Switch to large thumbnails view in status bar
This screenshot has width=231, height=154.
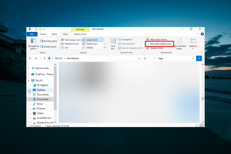point(202,126)
